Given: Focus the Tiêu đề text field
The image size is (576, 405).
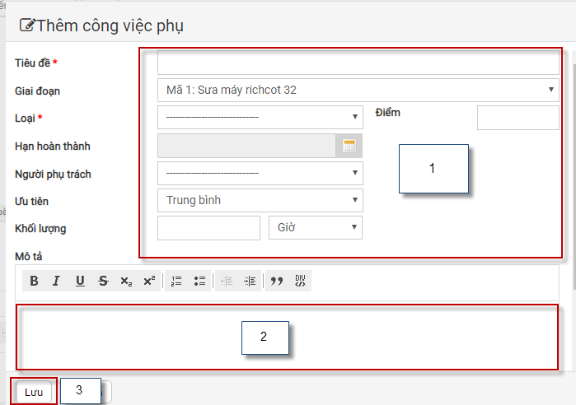Looking at the screenshot, I should 358,63.
